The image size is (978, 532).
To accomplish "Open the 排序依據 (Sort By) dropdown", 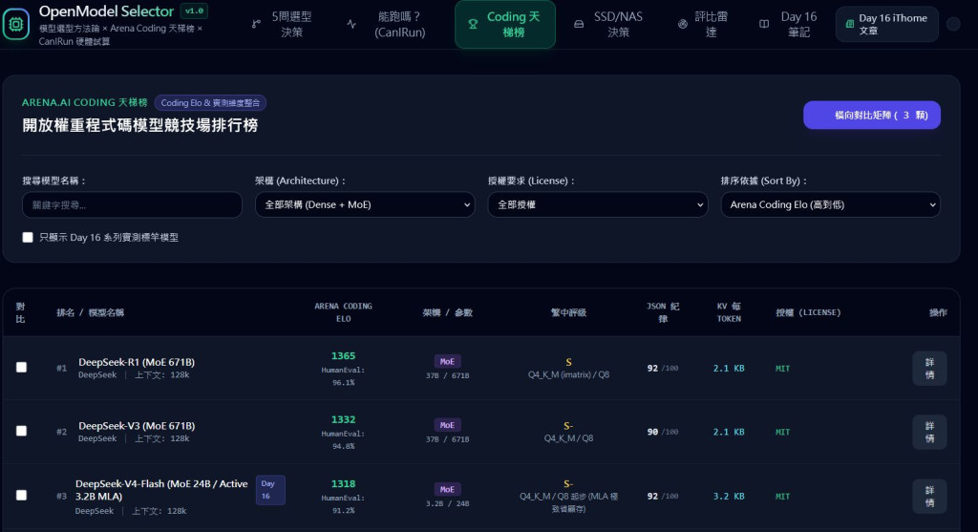I will (x=830, y=204).
